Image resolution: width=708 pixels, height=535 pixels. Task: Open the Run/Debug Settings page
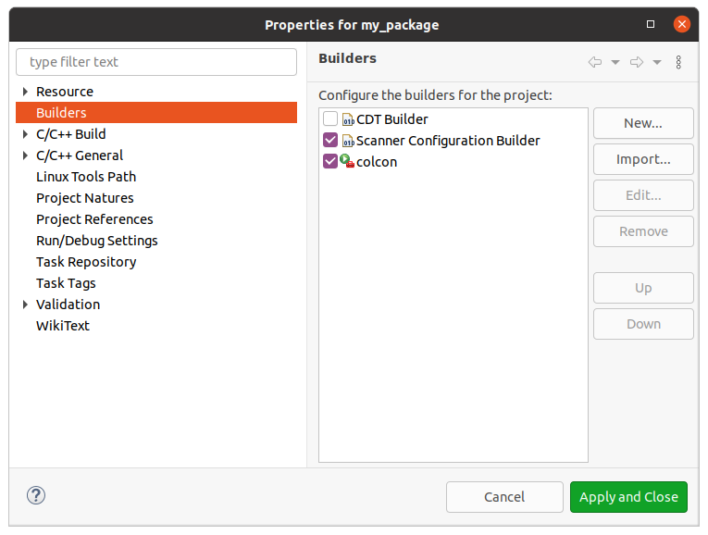click(x=97, y=241)
